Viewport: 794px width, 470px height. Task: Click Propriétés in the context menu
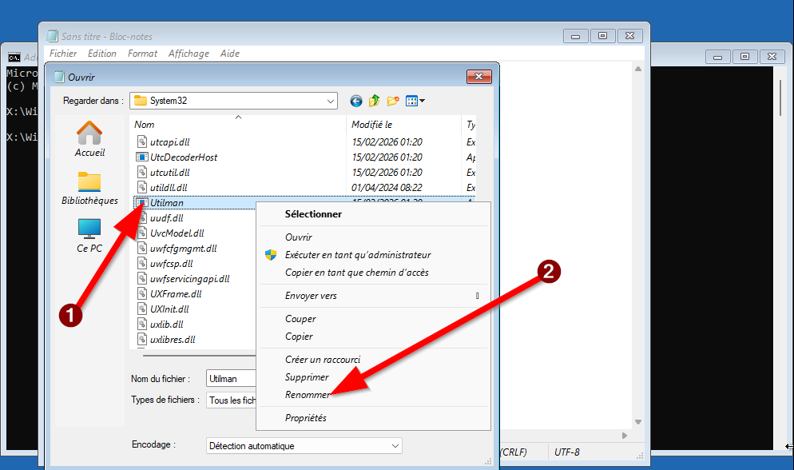tap(305, 418)
